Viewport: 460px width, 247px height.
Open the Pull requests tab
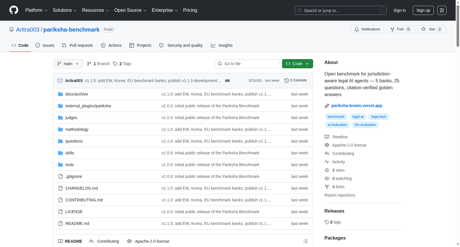click(77, 45)
